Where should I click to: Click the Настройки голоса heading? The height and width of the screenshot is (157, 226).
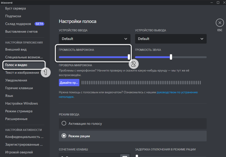(77, 21)
